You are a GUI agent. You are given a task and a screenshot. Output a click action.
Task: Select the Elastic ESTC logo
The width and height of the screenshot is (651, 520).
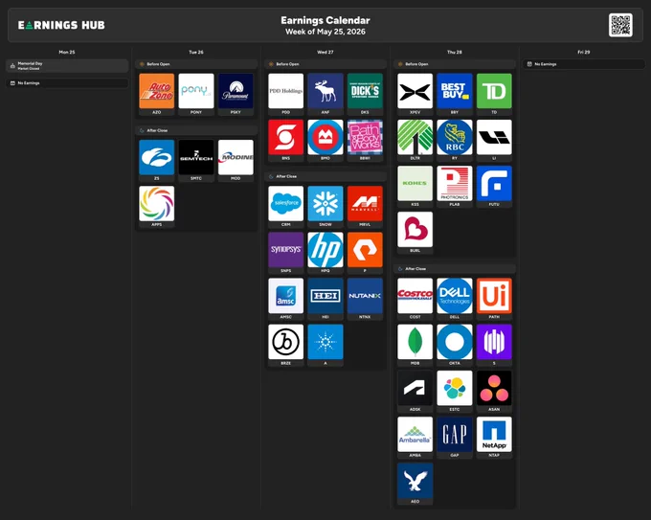click(454, 388)
